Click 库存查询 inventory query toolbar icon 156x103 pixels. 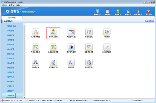118,12
